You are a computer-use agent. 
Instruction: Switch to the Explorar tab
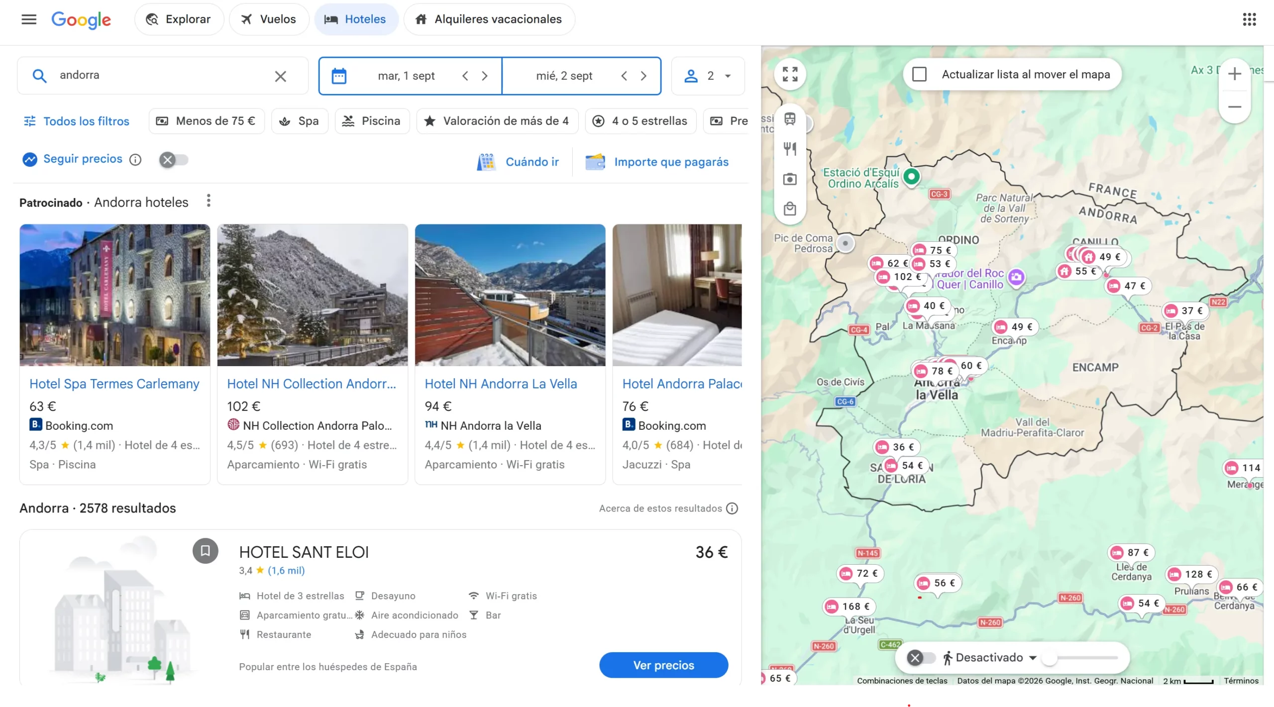pos(179,19)
